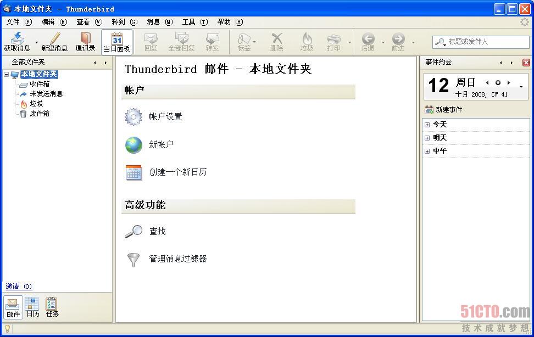534x337 pixels.
Task: Open the 帮助 menu
Action: [230, 22]
